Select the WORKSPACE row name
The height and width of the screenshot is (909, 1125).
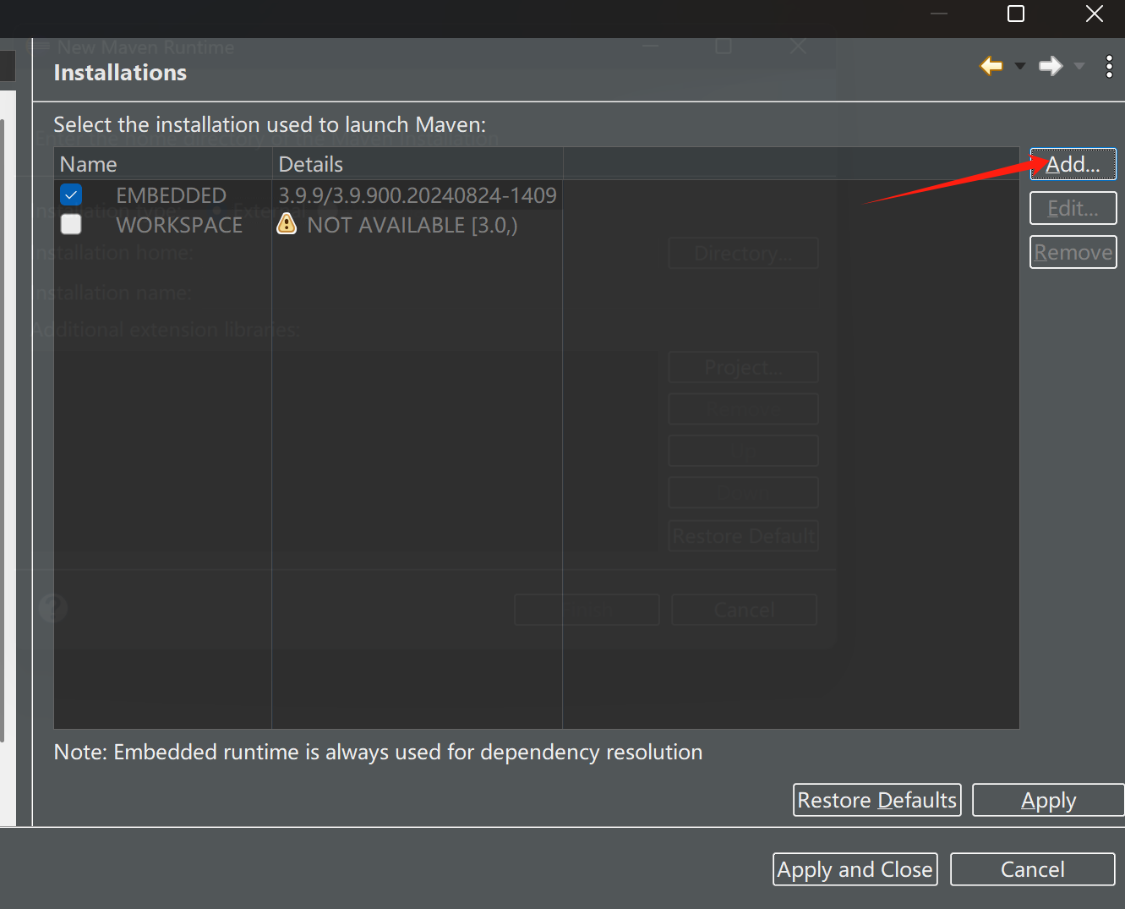(x=179, y=225)
